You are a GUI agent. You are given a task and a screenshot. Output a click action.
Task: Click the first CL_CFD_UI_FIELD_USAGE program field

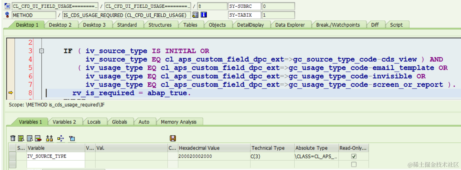(55, 6)
